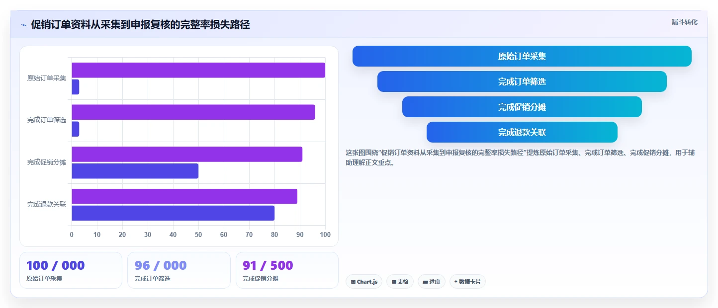Select the 原始订单采集 funnel stage bar

click(522, 56)
